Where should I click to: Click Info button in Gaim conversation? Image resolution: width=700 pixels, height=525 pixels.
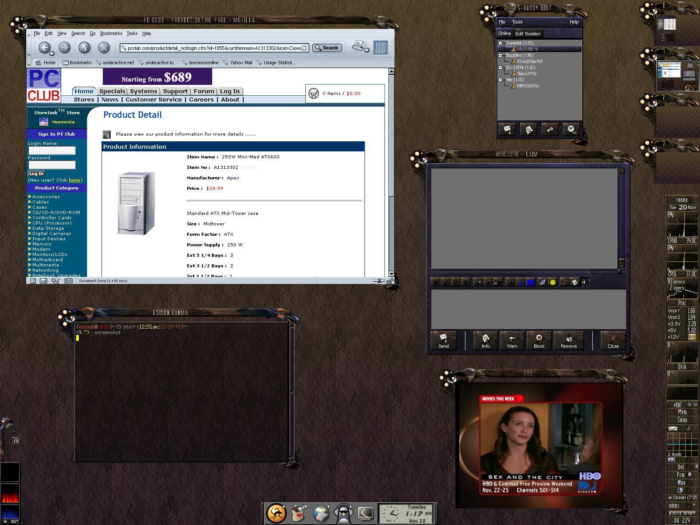coord(486,340)
